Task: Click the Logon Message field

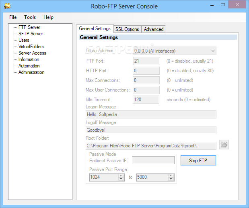Action: point(151,114)
